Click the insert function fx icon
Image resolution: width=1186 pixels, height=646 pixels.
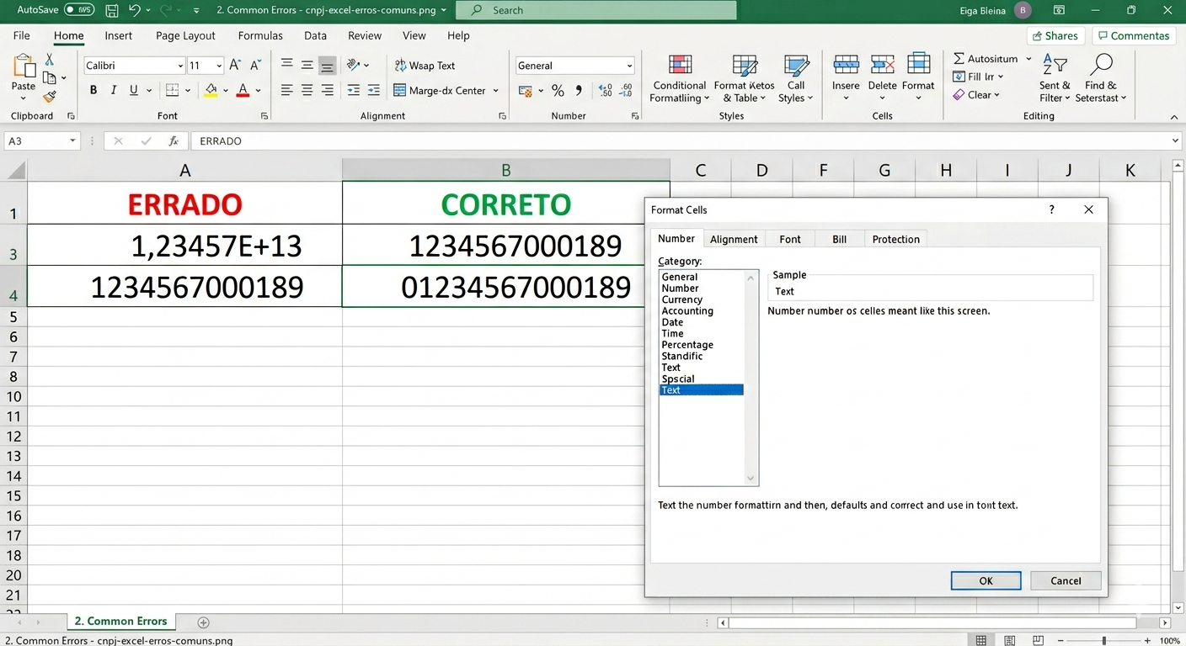tap(174, 141)
